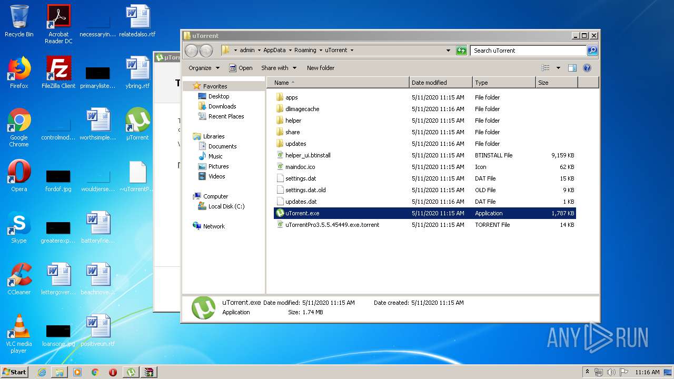
Task: Open view options dropdown arrow
Action: point(558,68)
